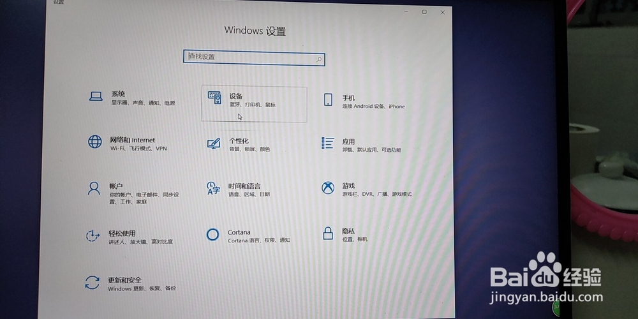Image resolution: width=638 pixels, height=319 pixels.
Task: Open the 游戏 settings title
Action: click(x=348, y=186)
